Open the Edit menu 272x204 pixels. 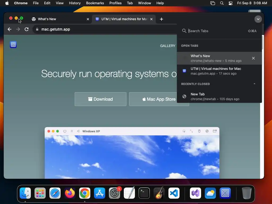click(47, 3)
